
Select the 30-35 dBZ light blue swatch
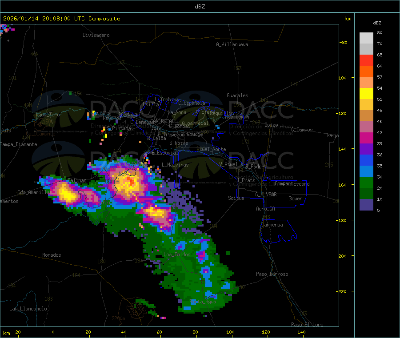pyautogui.click(x=366, y=171)
